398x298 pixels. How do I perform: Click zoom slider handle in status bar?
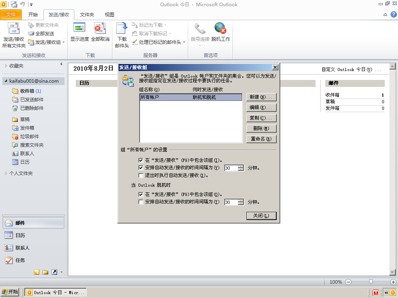[x=371, y=282]
